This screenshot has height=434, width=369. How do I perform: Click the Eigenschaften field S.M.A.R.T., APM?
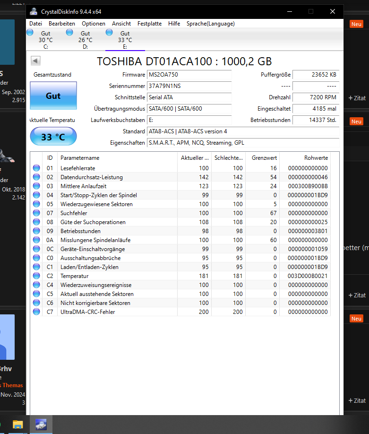pyautogui.click(x=243, y=143)
